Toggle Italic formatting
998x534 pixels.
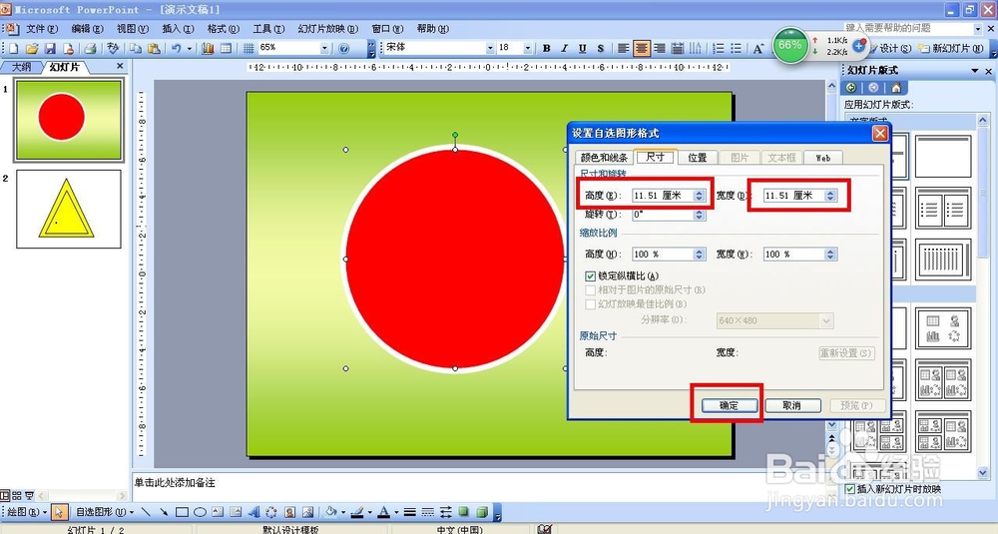point(564,48)
